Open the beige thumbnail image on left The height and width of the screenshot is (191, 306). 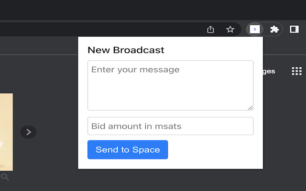click(x=6, y=131)
